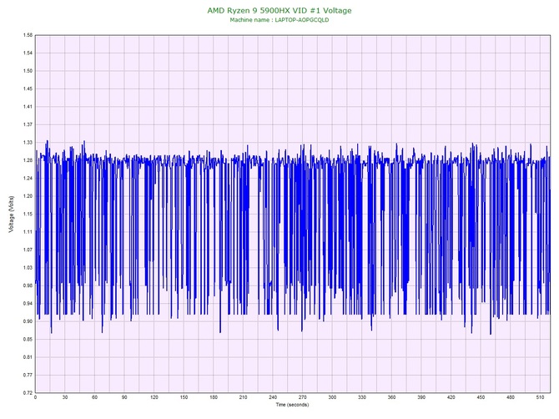Click the 1.33 y-axis value
This screenshot has width=559, height=419.
pos(28,143)
